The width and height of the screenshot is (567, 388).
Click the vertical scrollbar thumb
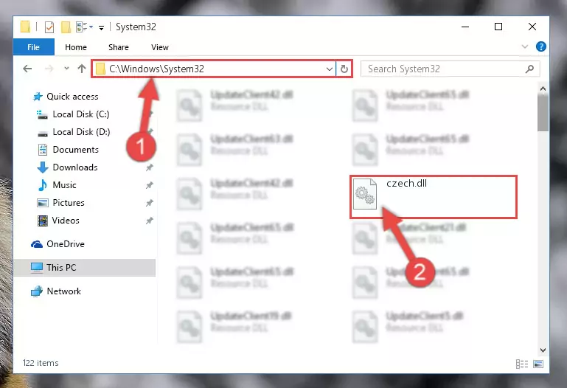[x=543, y=113]
